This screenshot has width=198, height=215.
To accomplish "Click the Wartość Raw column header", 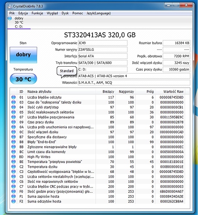I will (173, 92).
